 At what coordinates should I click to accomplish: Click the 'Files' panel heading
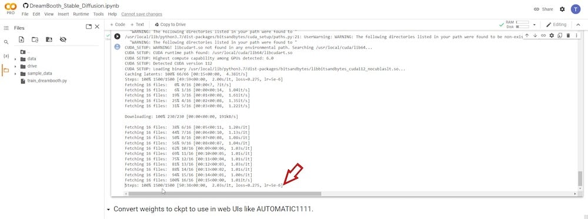[x=19, y=28]
